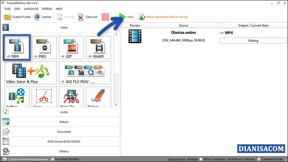The height and width of the screenshot is (162, 288).
Task: Click the 155K, 640x480 file info text
Action: click(x=183, y=40)
